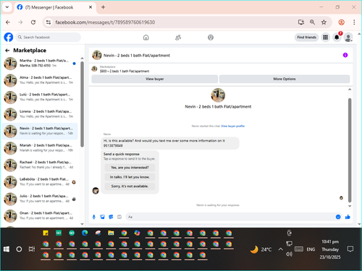Select the Messenger | Facebook tab
362x271 pixels.
(x=55, y=7)
